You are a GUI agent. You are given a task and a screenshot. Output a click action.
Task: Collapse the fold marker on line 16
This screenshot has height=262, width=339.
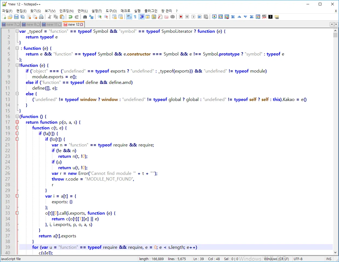tap(17, 116)
